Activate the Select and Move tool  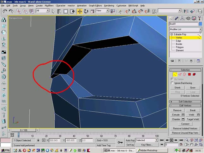coord(80,11)
